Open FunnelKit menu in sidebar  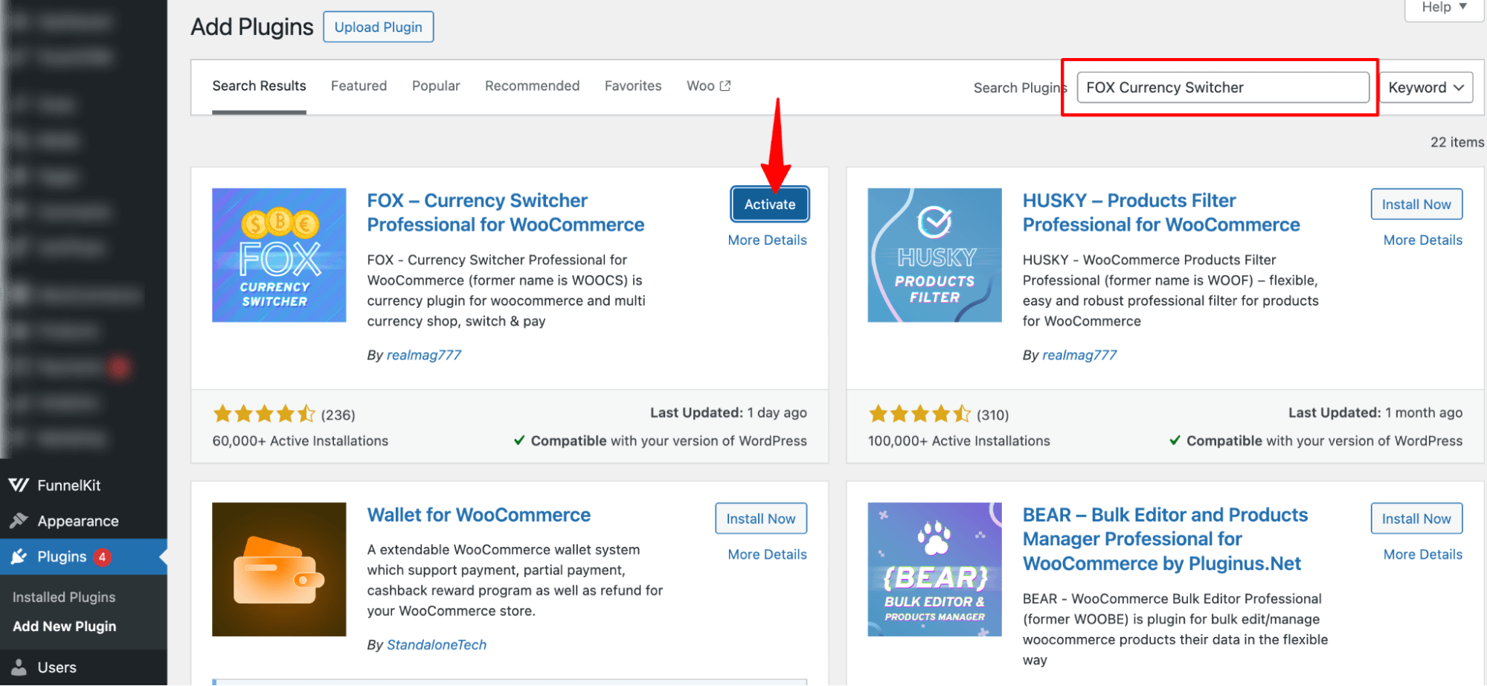click(83, 485)
